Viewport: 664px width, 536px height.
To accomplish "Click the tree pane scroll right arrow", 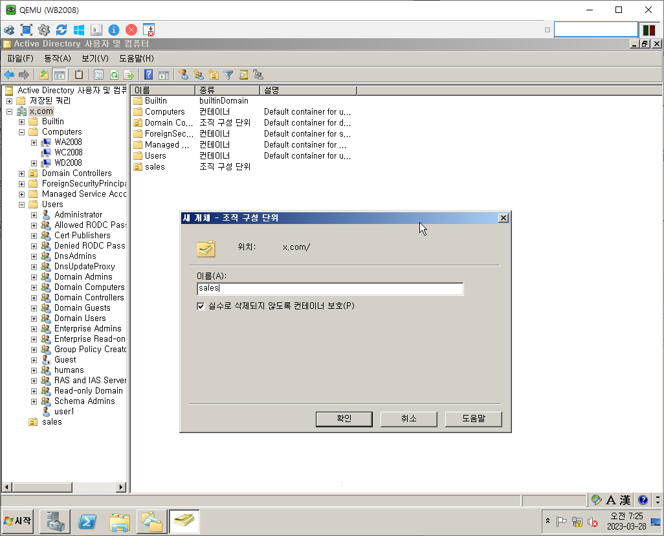I will 121,487.
